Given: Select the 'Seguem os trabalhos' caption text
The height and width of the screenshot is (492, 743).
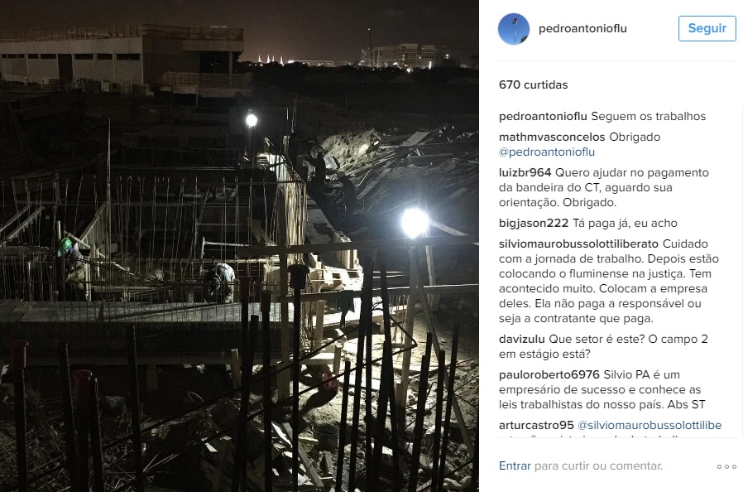Looking at the screenshot, I should coord(648,116).
